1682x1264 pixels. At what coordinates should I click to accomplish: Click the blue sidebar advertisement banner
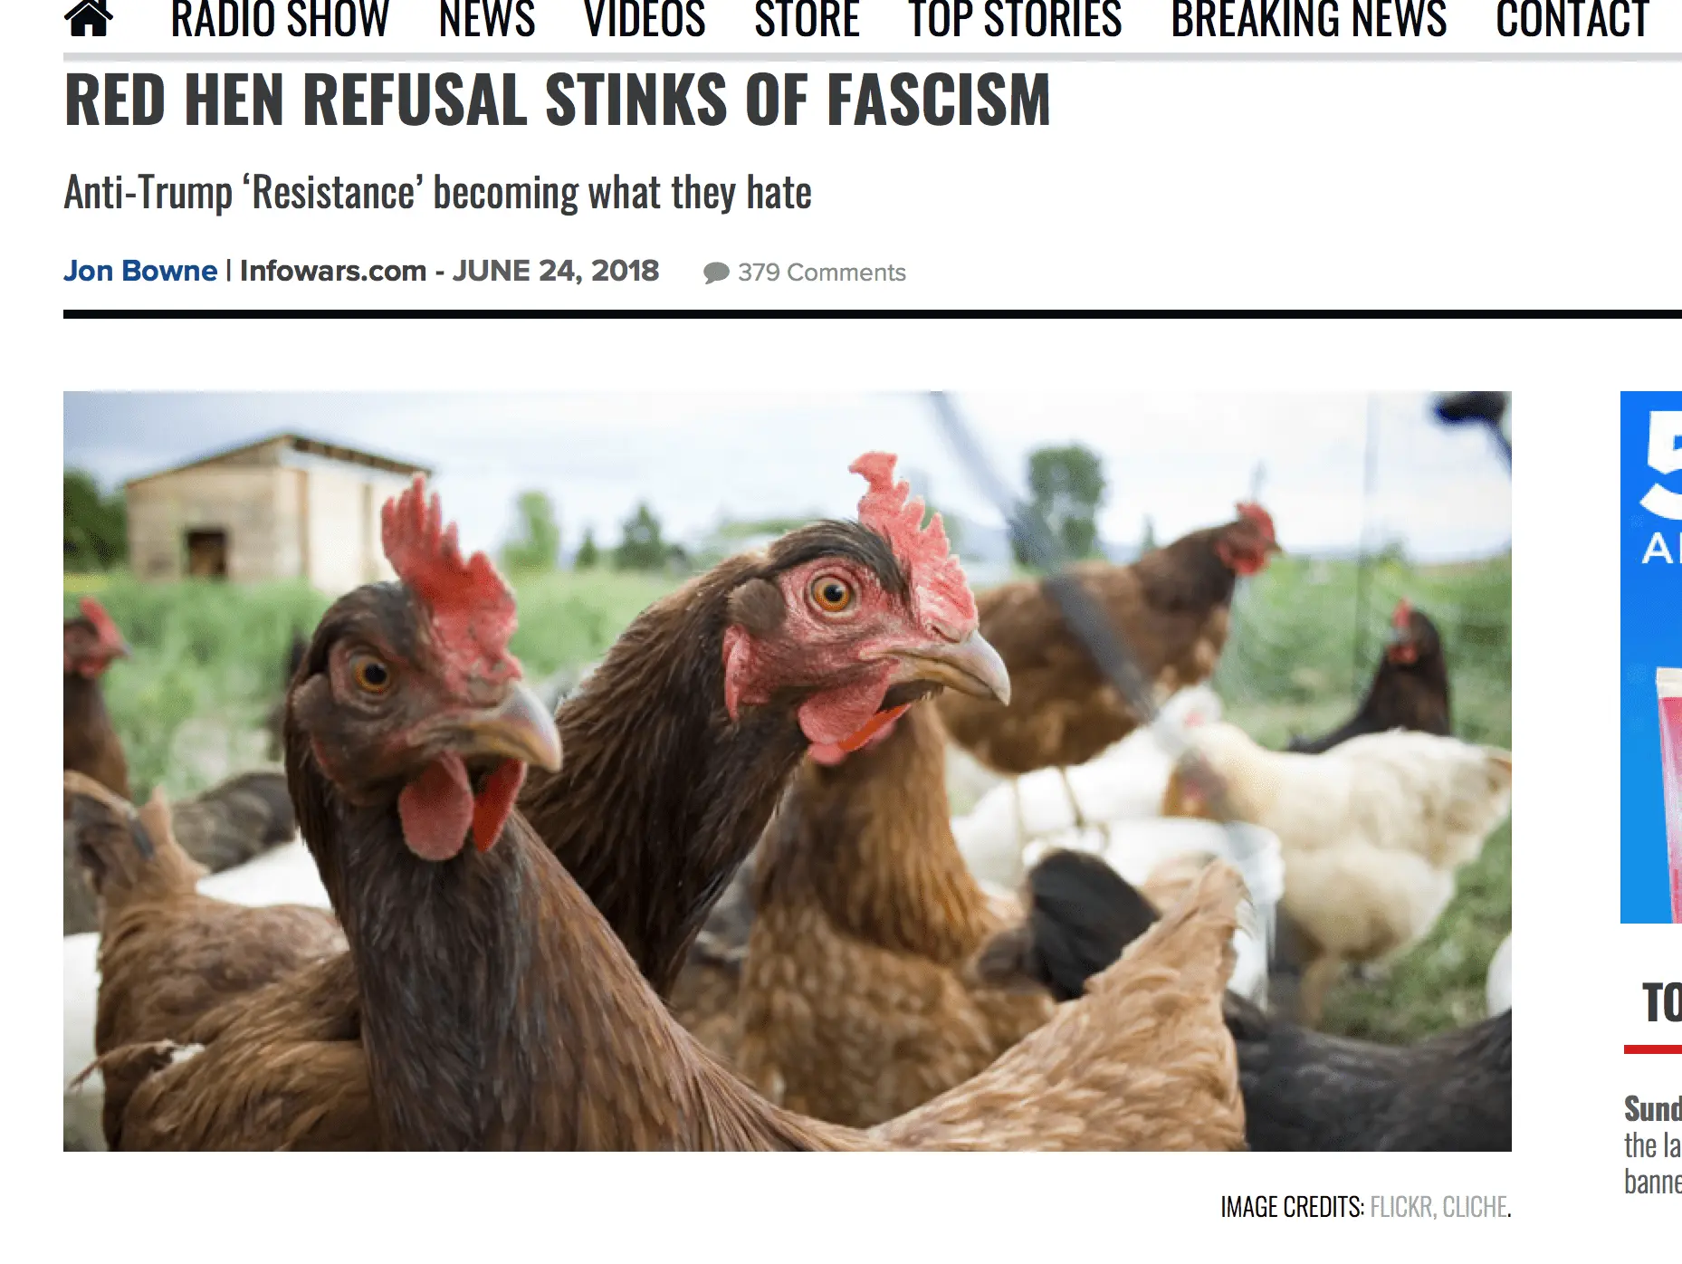pyautogui.click(x=1651, y=657)
